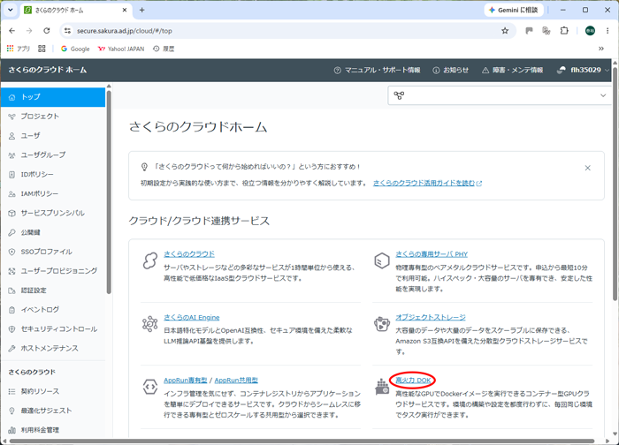Bookmark this page with star icon
Screen dimensions: 619x445
(x=505, y=31)
